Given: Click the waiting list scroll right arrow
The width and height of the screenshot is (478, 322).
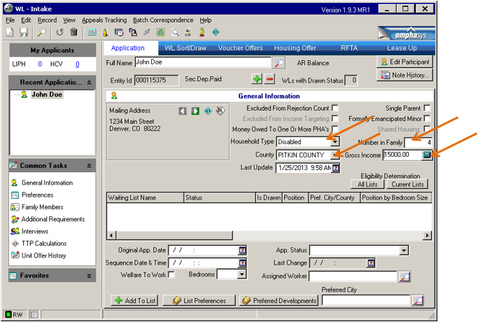Looking at the screenshot, I should pos(427,235).
